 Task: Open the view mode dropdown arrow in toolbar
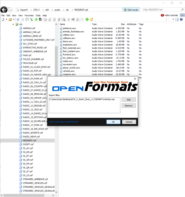(x=173, y=19)
